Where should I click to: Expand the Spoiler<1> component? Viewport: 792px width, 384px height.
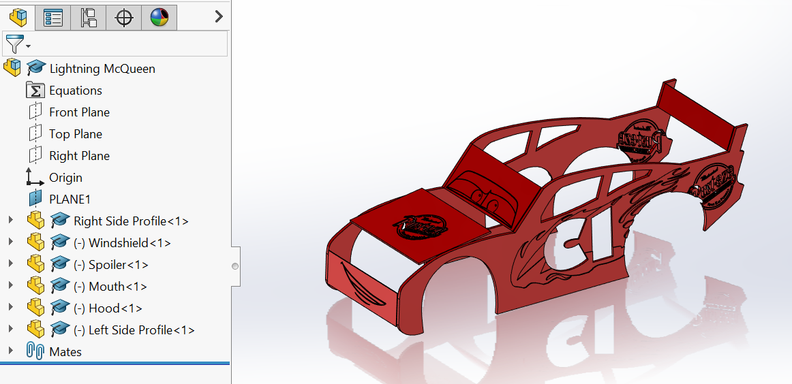tap(11, 263)
